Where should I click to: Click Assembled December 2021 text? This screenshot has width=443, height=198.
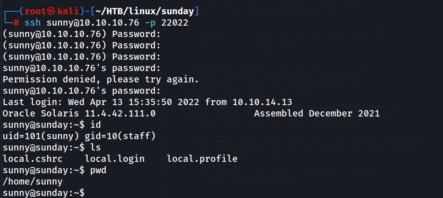click(x=317, y=114)
